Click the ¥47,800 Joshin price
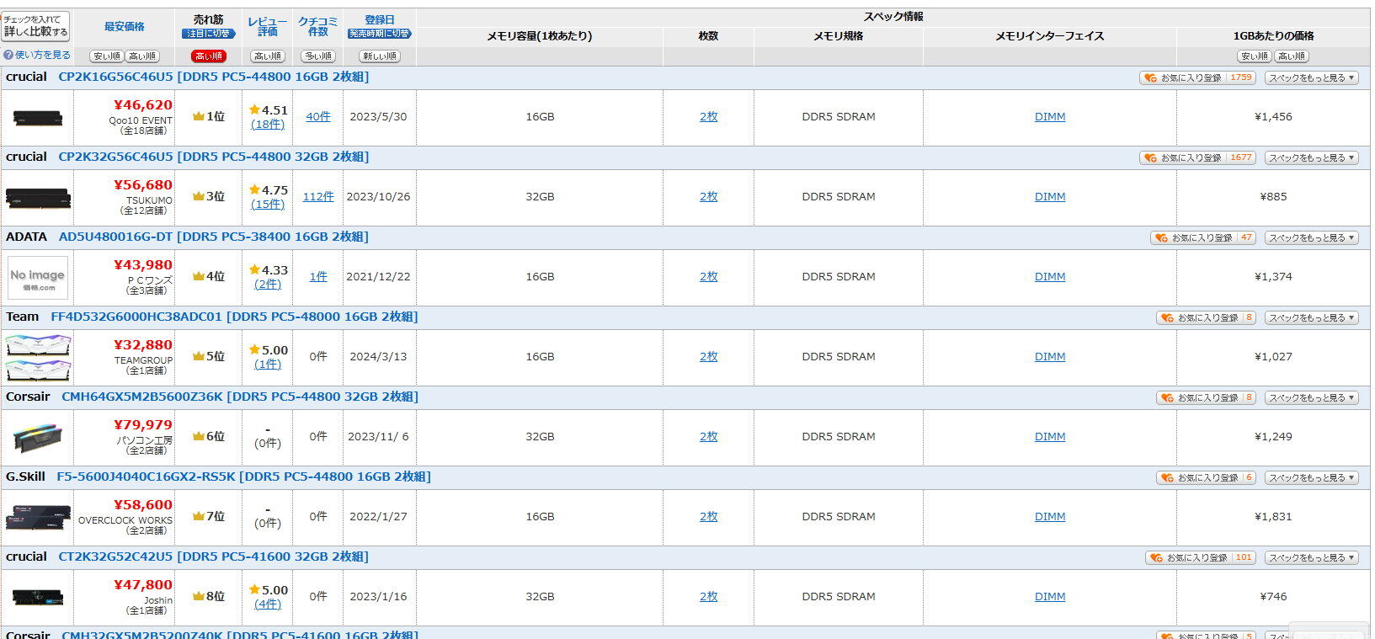This screenshot has width=1375, height=639. pos(143,585)
